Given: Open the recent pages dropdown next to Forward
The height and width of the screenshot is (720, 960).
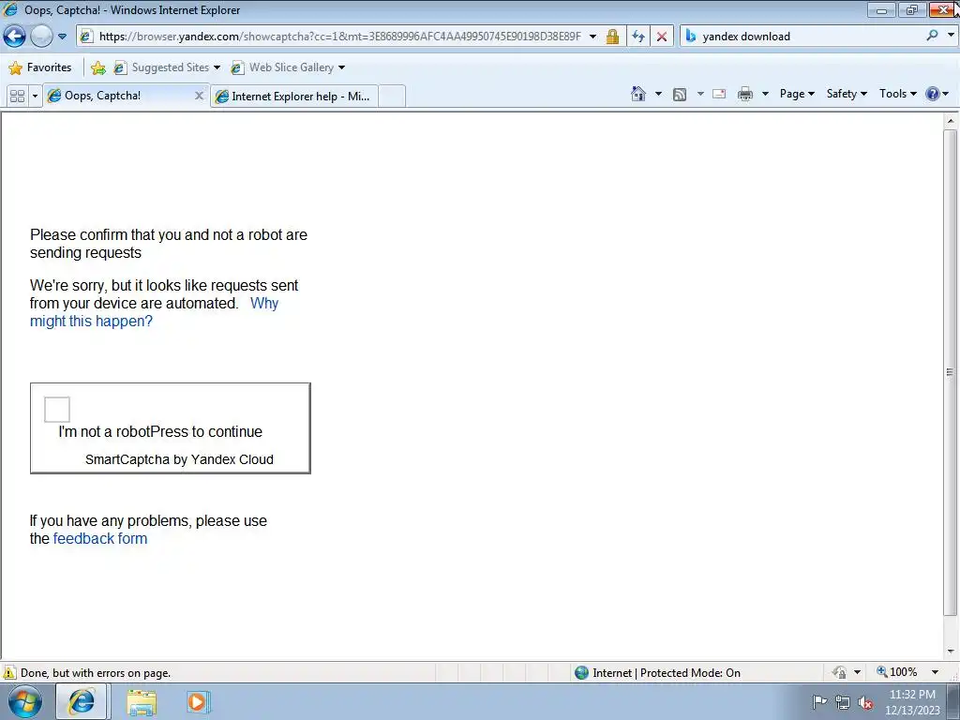Looking at the screenshot, I should coord(62,37).
